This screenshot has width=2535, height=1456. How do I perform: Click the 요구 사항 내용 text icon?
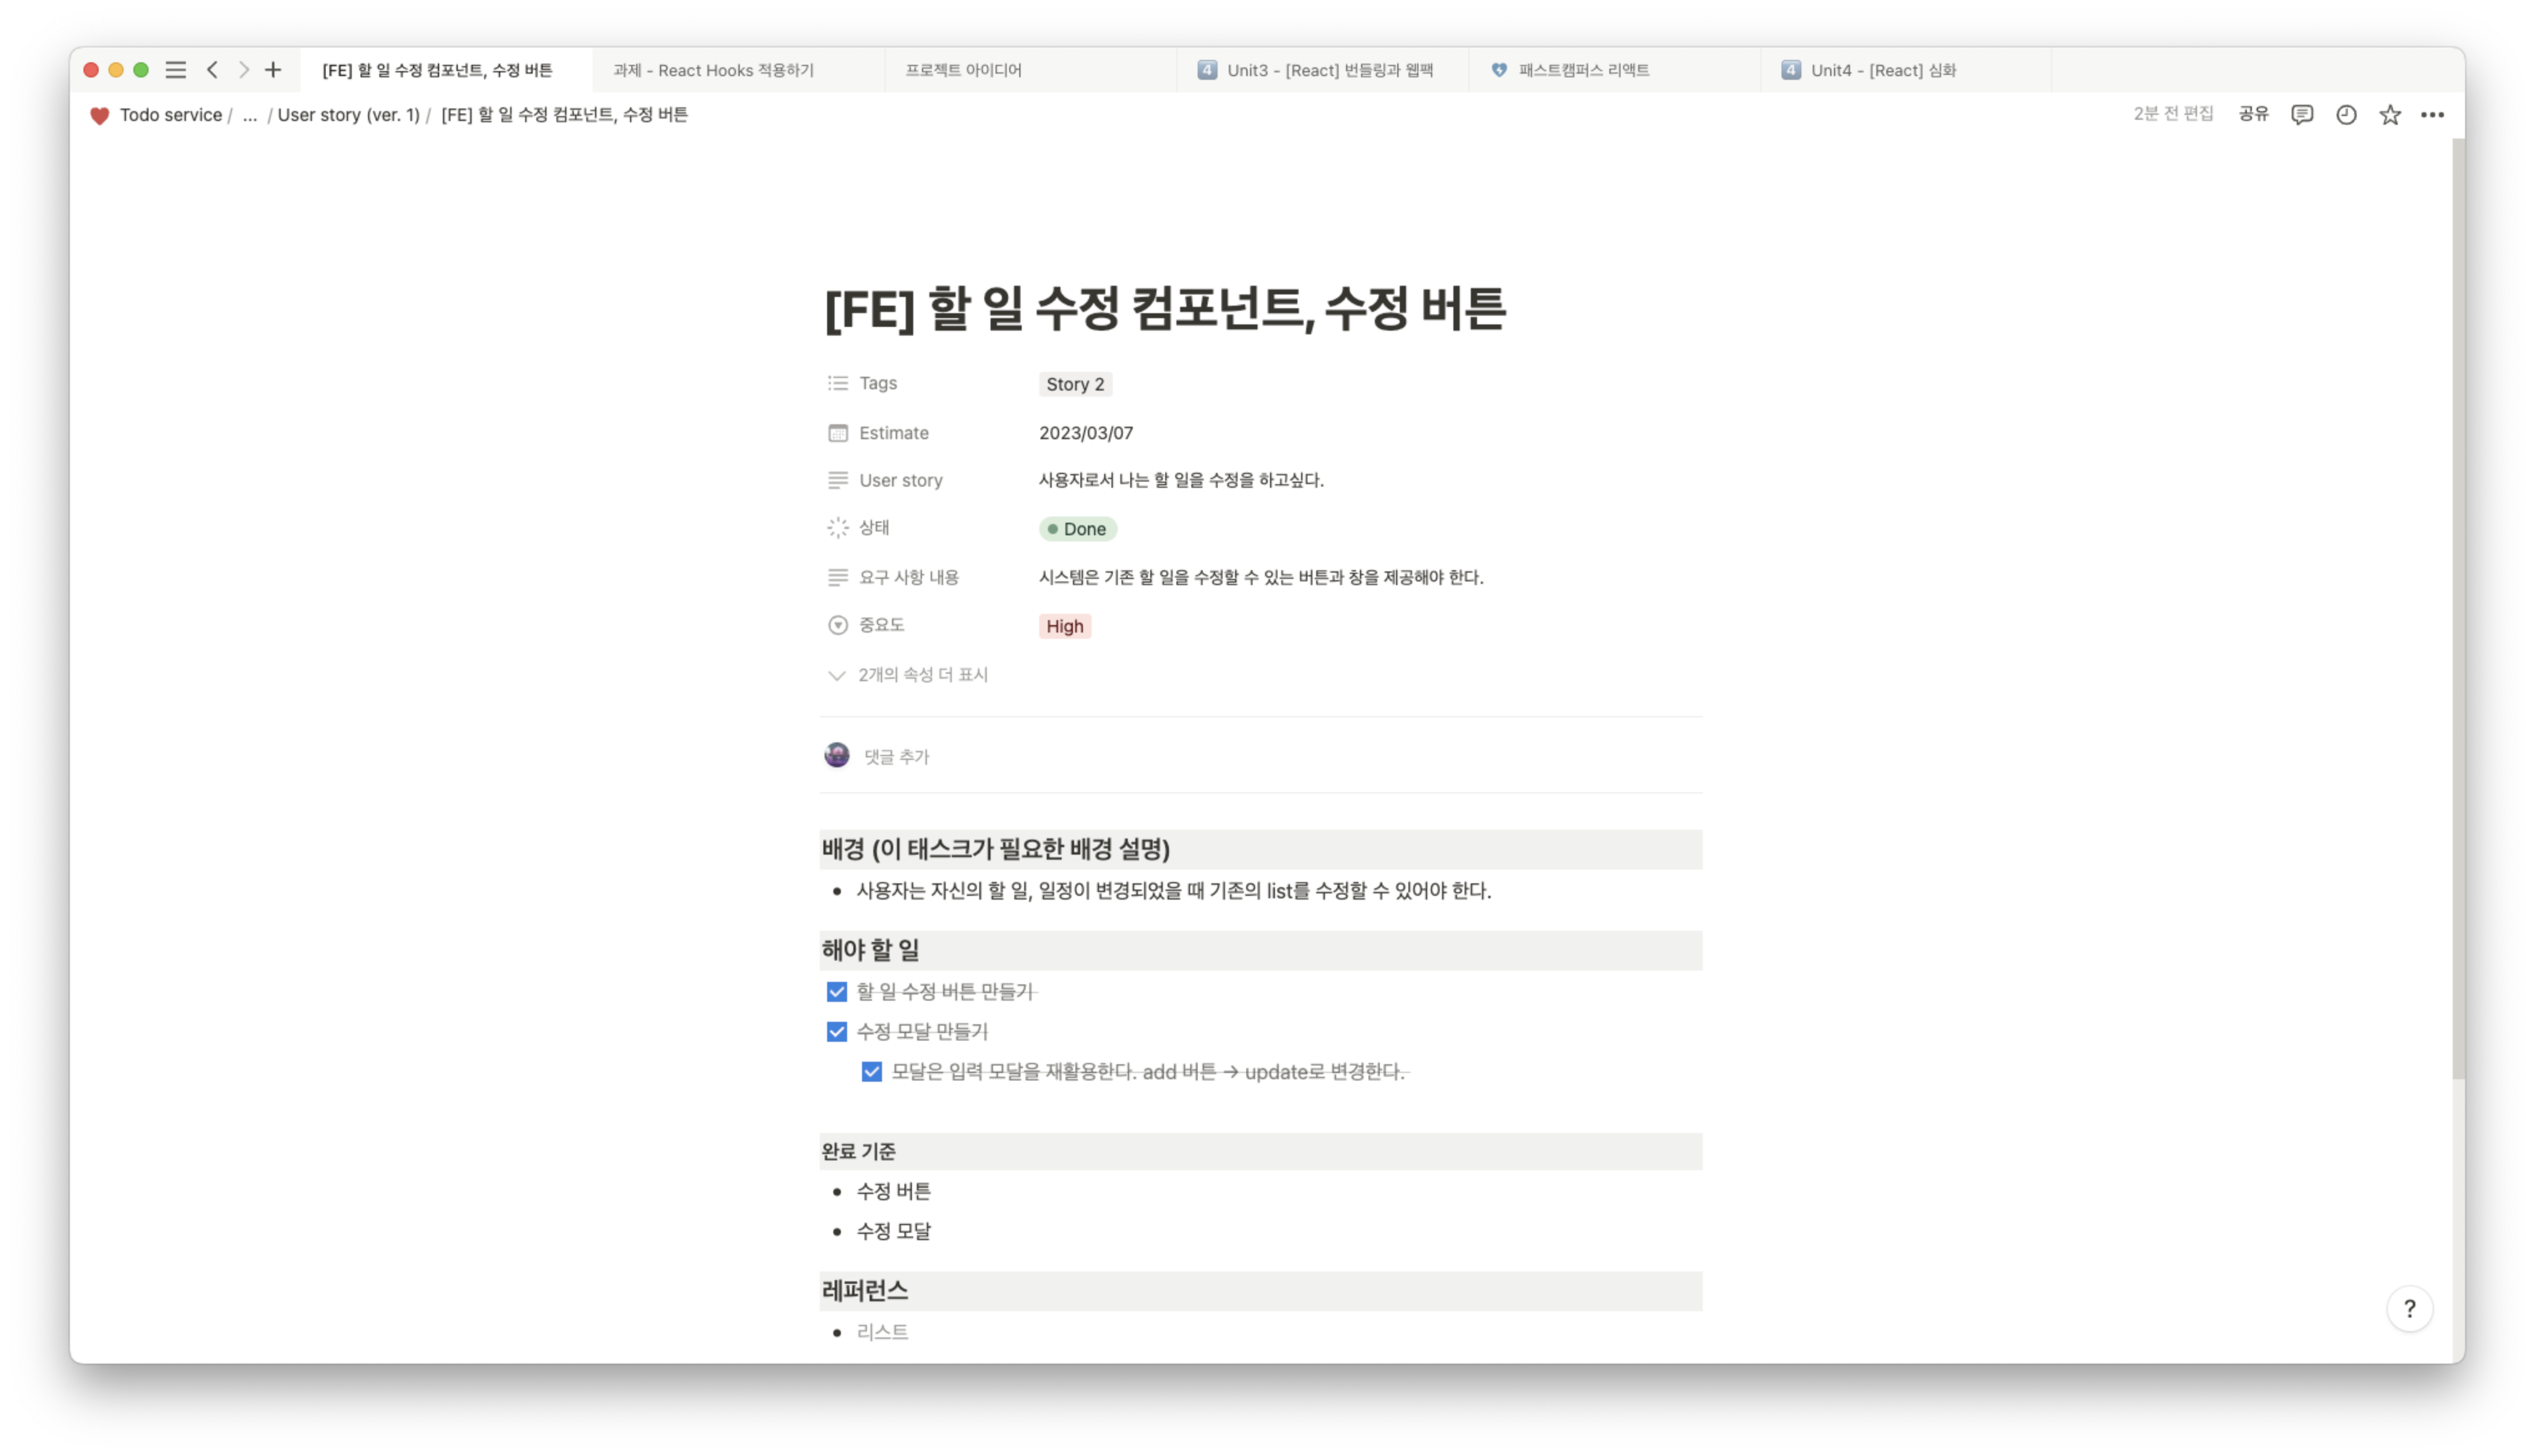(838, 577)
